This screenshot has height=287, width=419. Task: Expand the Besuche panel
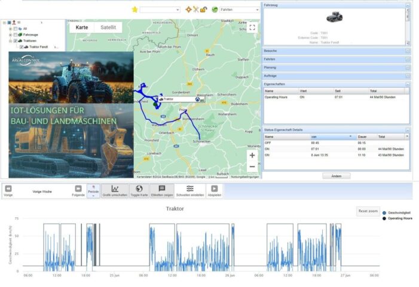[336, 51]
